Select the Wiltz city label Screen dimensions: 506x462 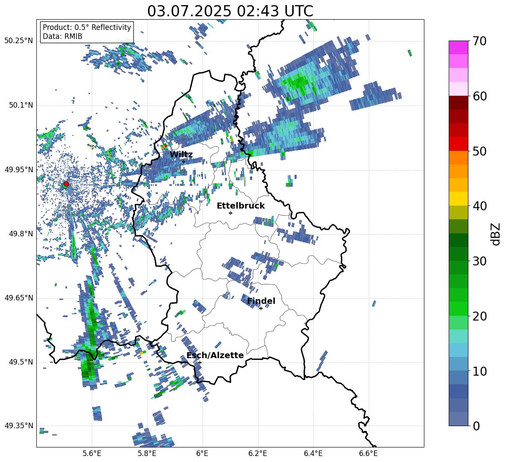(181, 155)
